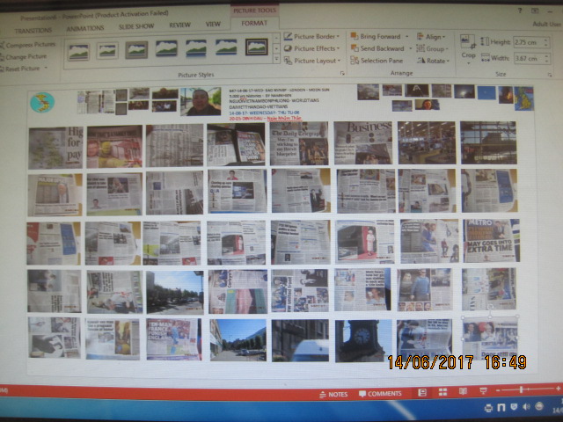The height and width of the screenshot is (422, 563).
Task: Open the Picture Effects dropdown
Action: coord(312,48)
